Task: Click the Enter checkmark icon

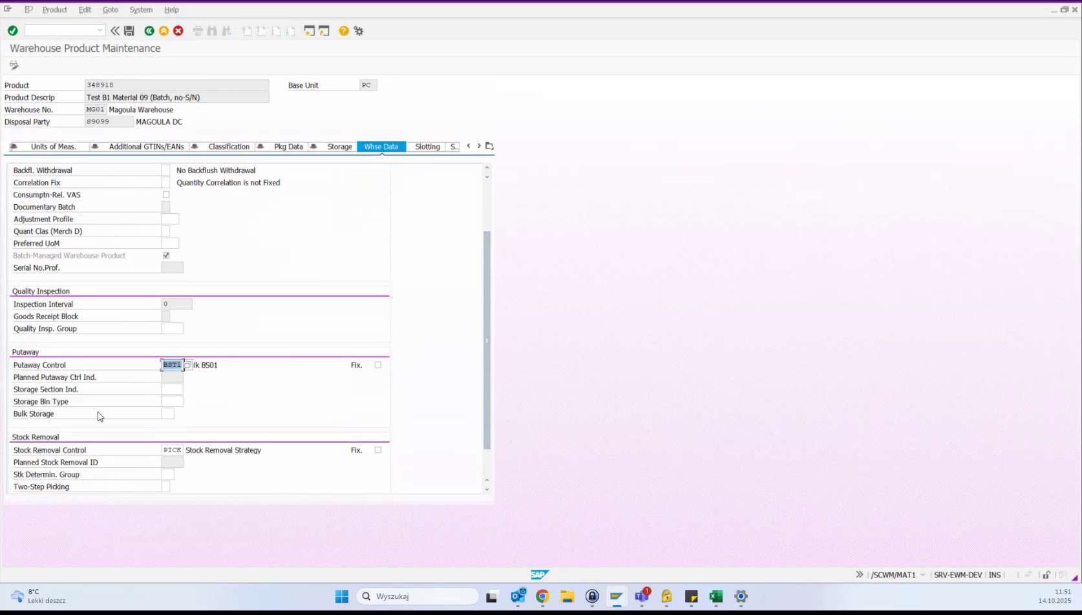Action: click(12, 30)
